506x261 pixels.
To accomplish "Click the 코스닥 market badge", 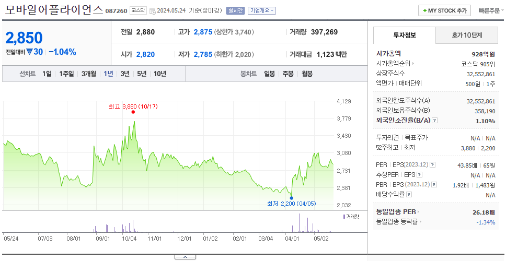I will pyautogui.click(x=138, y=10).
